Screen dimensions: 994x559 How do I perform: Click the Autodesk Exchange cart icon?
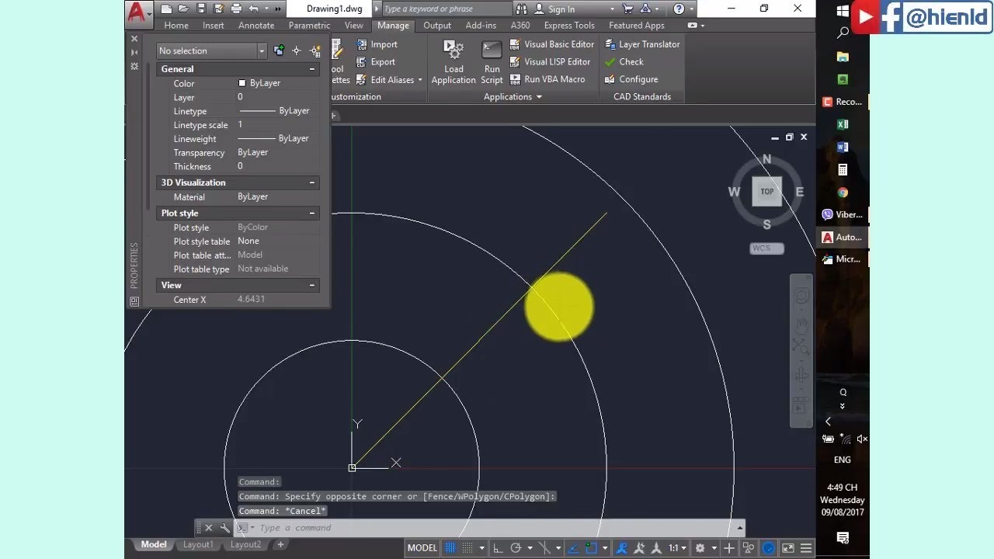[x=628, y=9]
